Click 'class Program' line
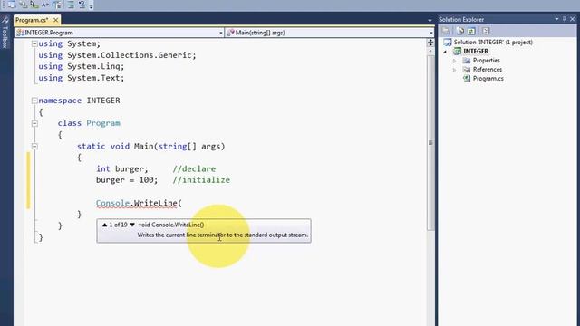The height and width of the screenshot is (326, 580). (x=89, y=123)
